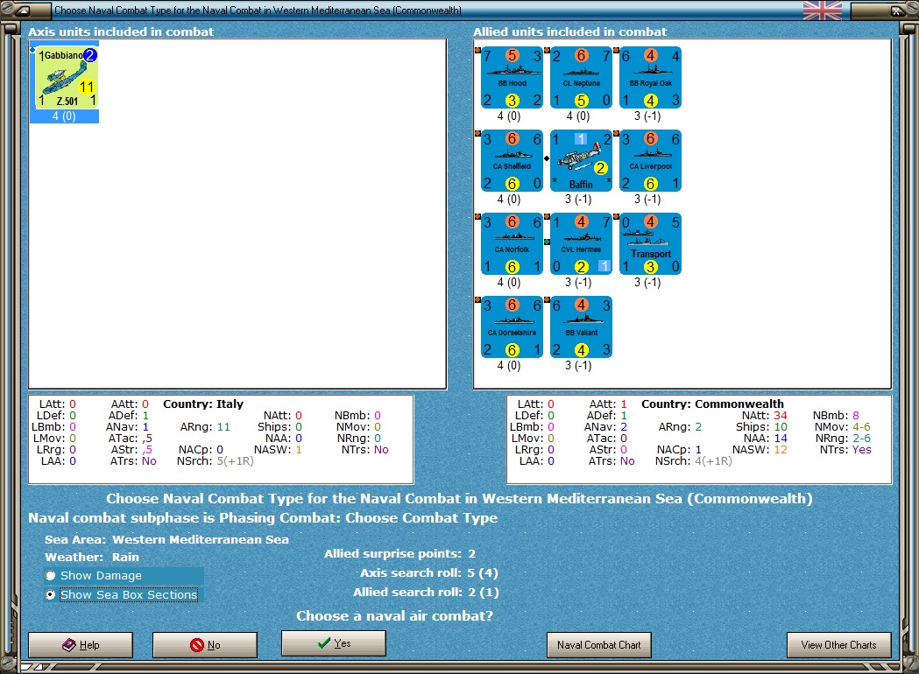Viewport: 919px width, 674px height.
Task: Click the 'Choose a naval air combat?' prompt
Action: 394,616
